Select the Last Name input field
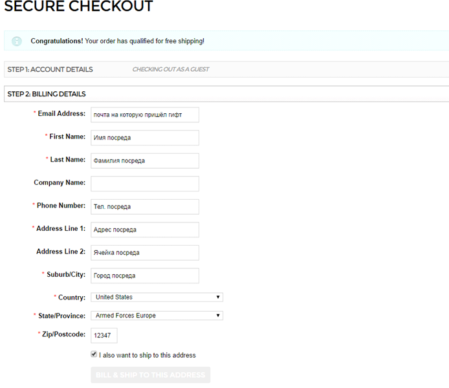The image size is (449, 388). click(144, 160)
